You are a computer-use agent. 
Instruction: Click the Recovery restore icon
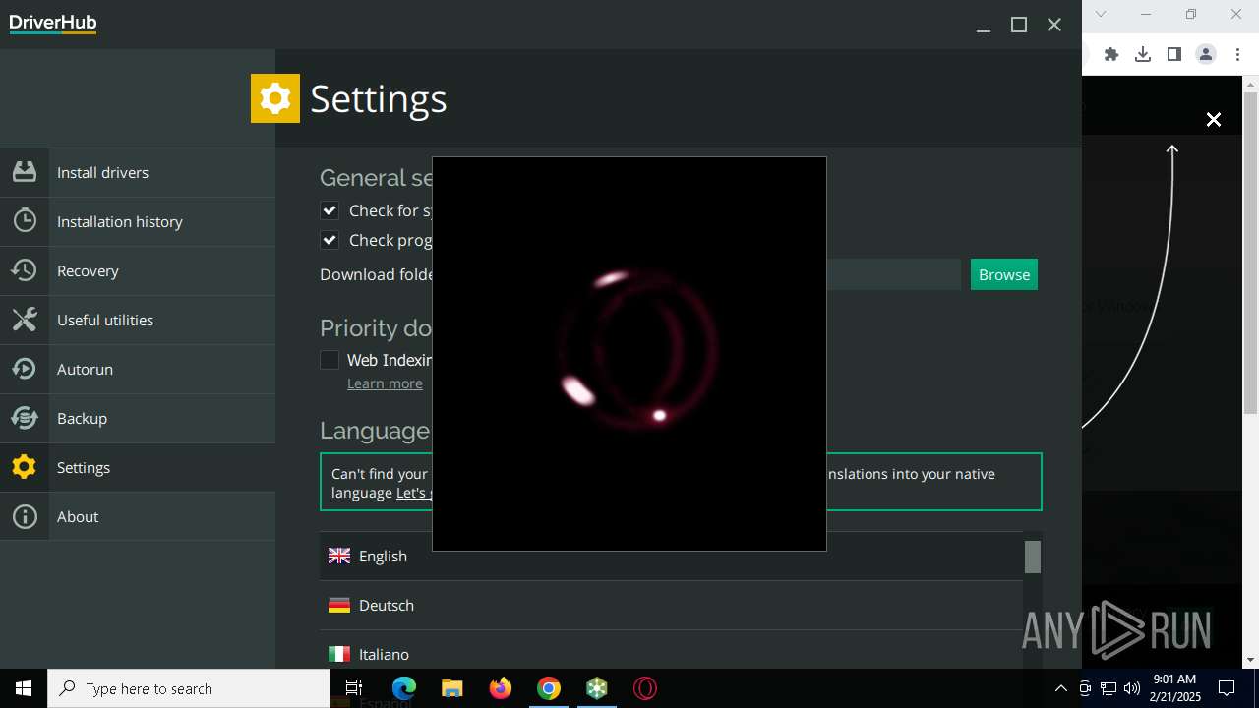pyautogui.click(x=25, y=270)
